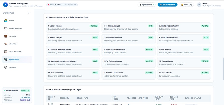
Task: Click the TIME / ID column header
Action: click(x=51, y=98)
